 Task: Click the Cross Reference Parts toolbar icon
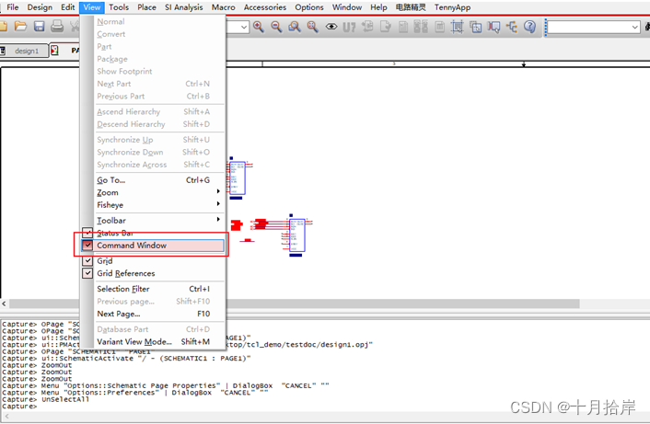pyautogui.click(x=421, y=27)
